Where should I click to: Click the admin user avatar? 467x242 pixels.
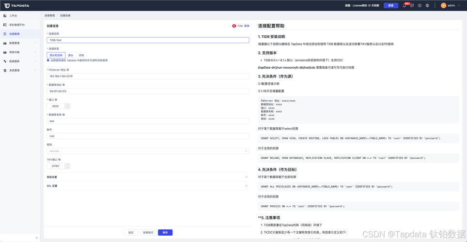tap(443, 5)
